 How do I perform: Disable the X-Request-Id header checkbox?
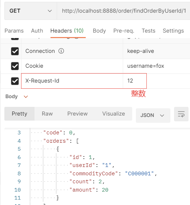point(15,81)
